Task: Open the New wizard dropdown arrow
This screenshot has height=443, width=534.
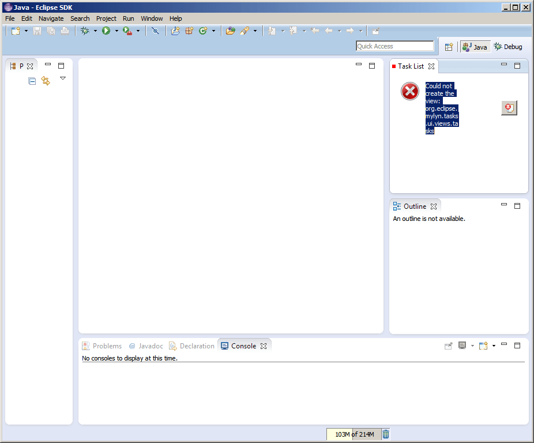Action: [x=26, y=31]
